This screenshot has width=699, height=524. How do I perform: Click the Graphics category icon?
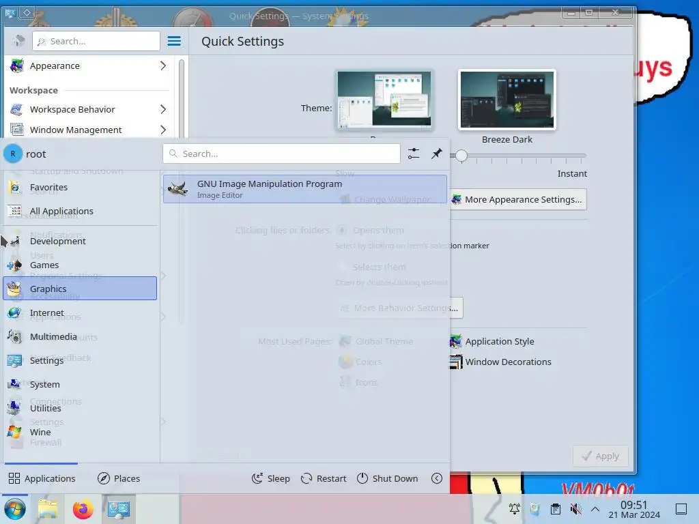tap(14, 289)
